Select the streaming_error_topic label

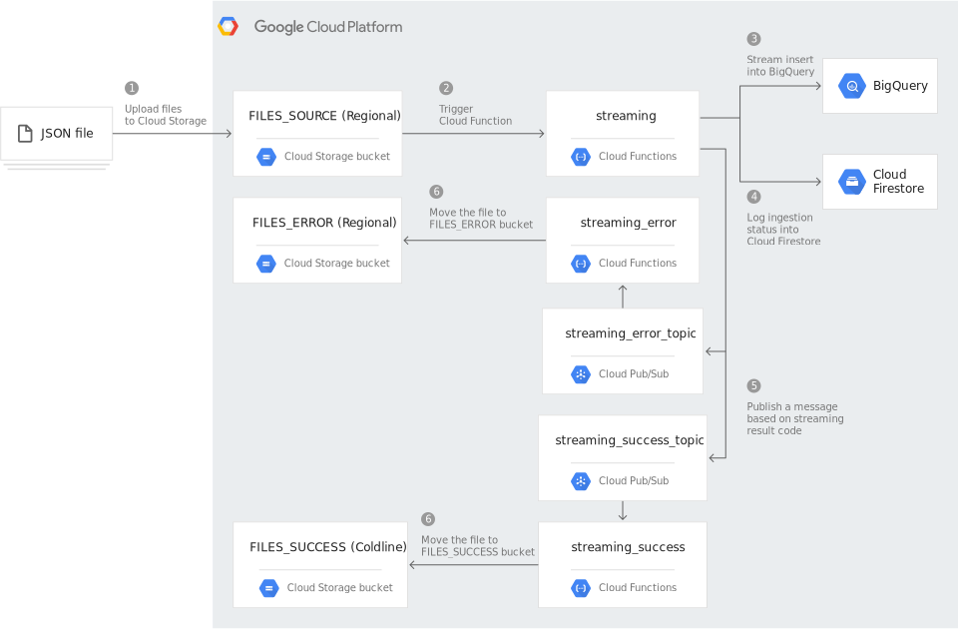tap(630, 332)
